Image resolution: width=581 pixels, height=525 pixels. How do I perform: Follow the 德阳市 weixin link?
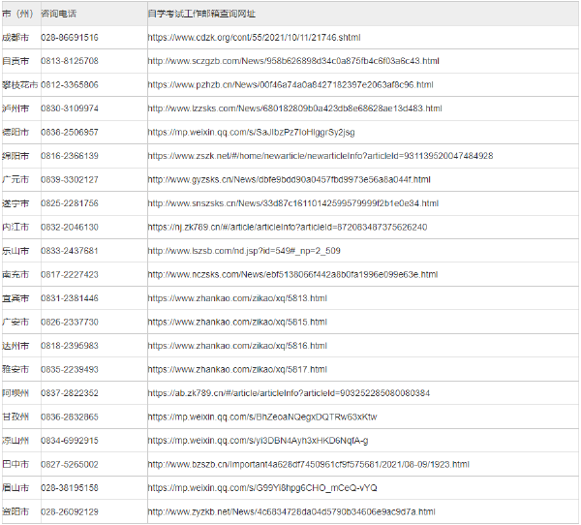251,133
